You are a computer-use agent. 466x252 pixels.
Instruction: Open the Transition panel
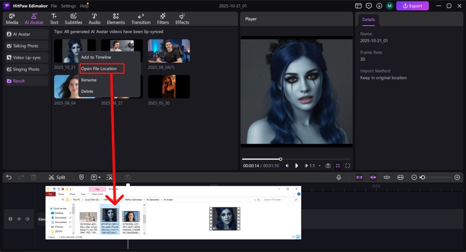[140, 19]
